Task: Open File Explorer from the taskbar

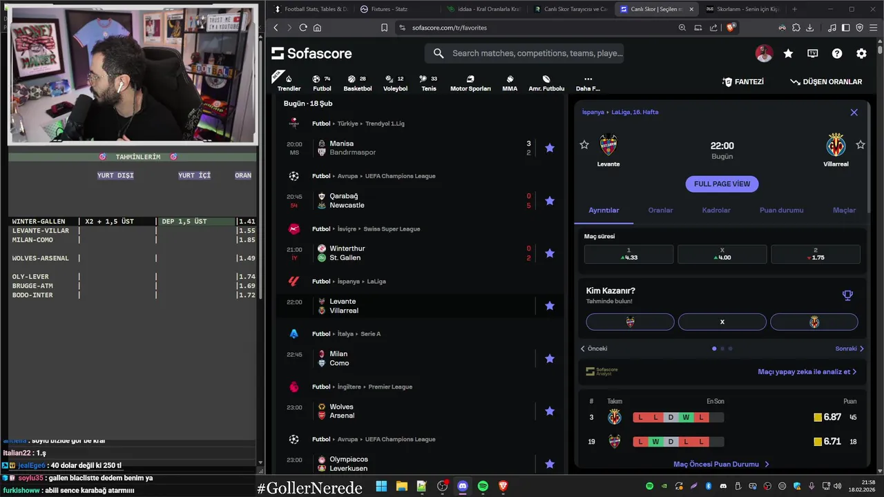Action: pos(401,487)
